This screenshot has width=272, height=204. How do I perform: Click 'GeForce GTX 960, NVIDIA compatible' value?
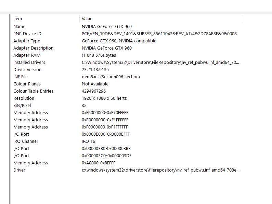click(x=119, y=41)
